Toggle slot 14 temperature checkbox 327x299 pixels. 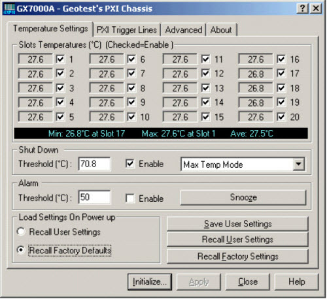pyautogui.click(x=205, y=102)
